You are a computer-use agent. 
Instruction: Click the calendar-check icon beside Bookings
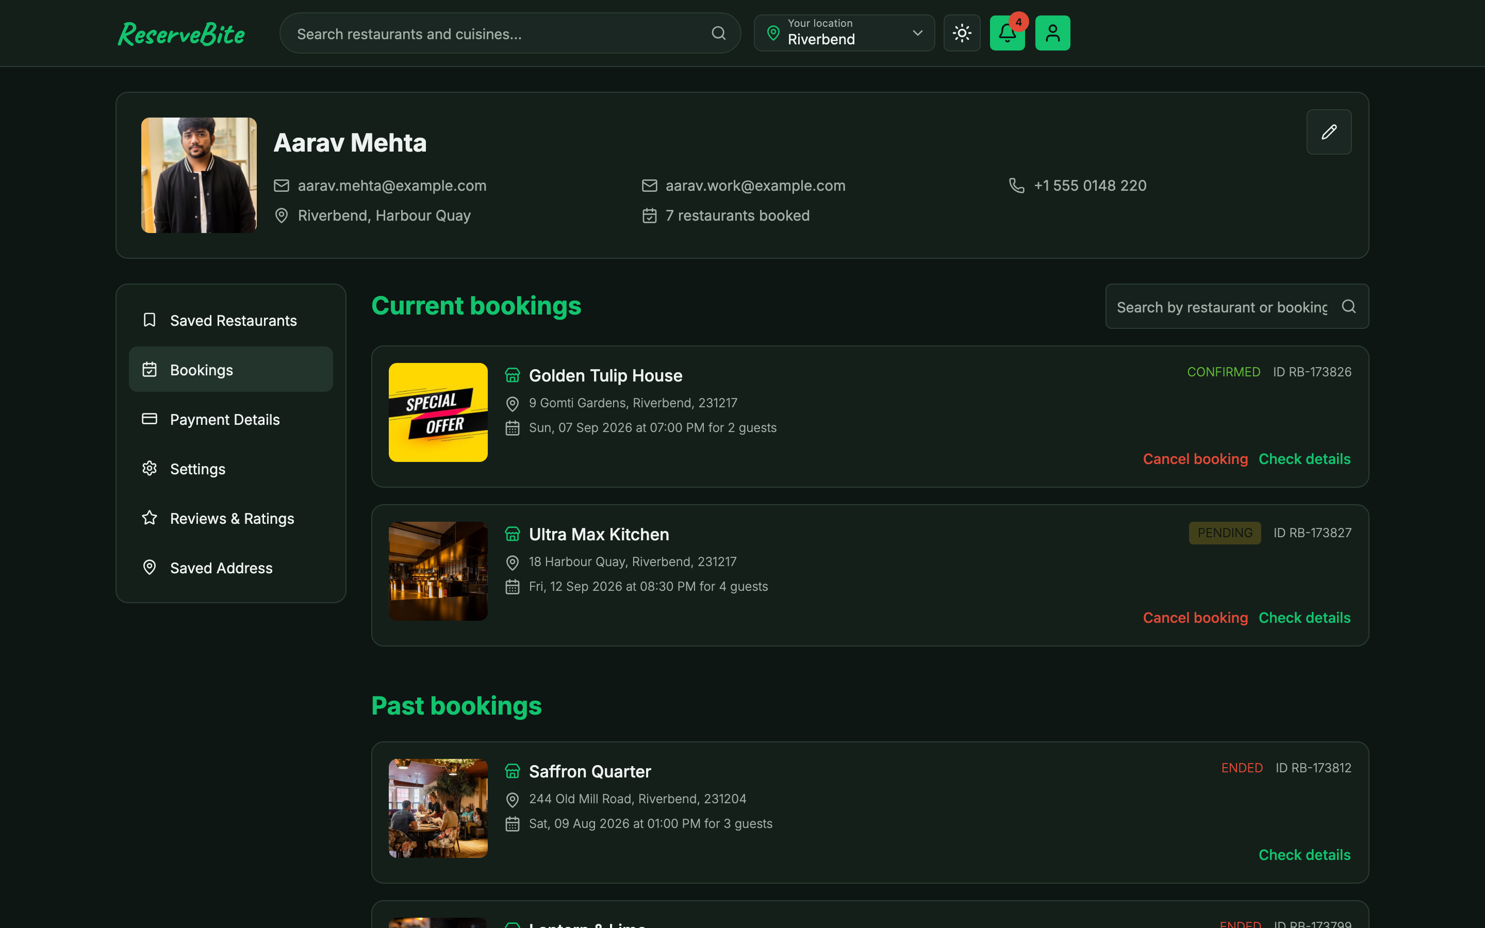[149, 370]
